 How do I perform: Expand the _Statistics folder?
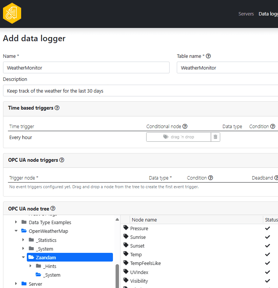[23, 240]
